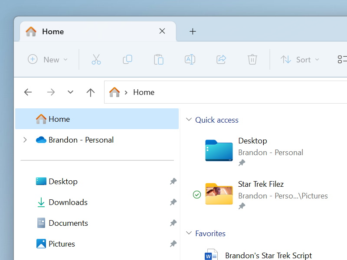Click the Downloads arrow icon in sidebar
347x260 pixels.
pyautogui.click(x=41, y=202)
